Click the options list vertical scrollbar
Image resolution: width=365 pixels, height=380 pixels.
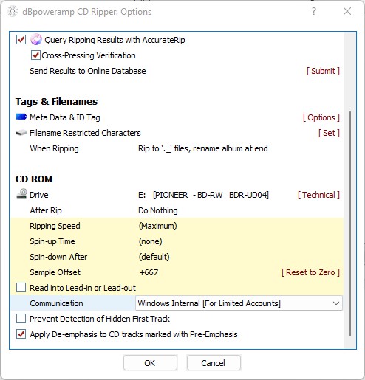click(x=350, y=224)
